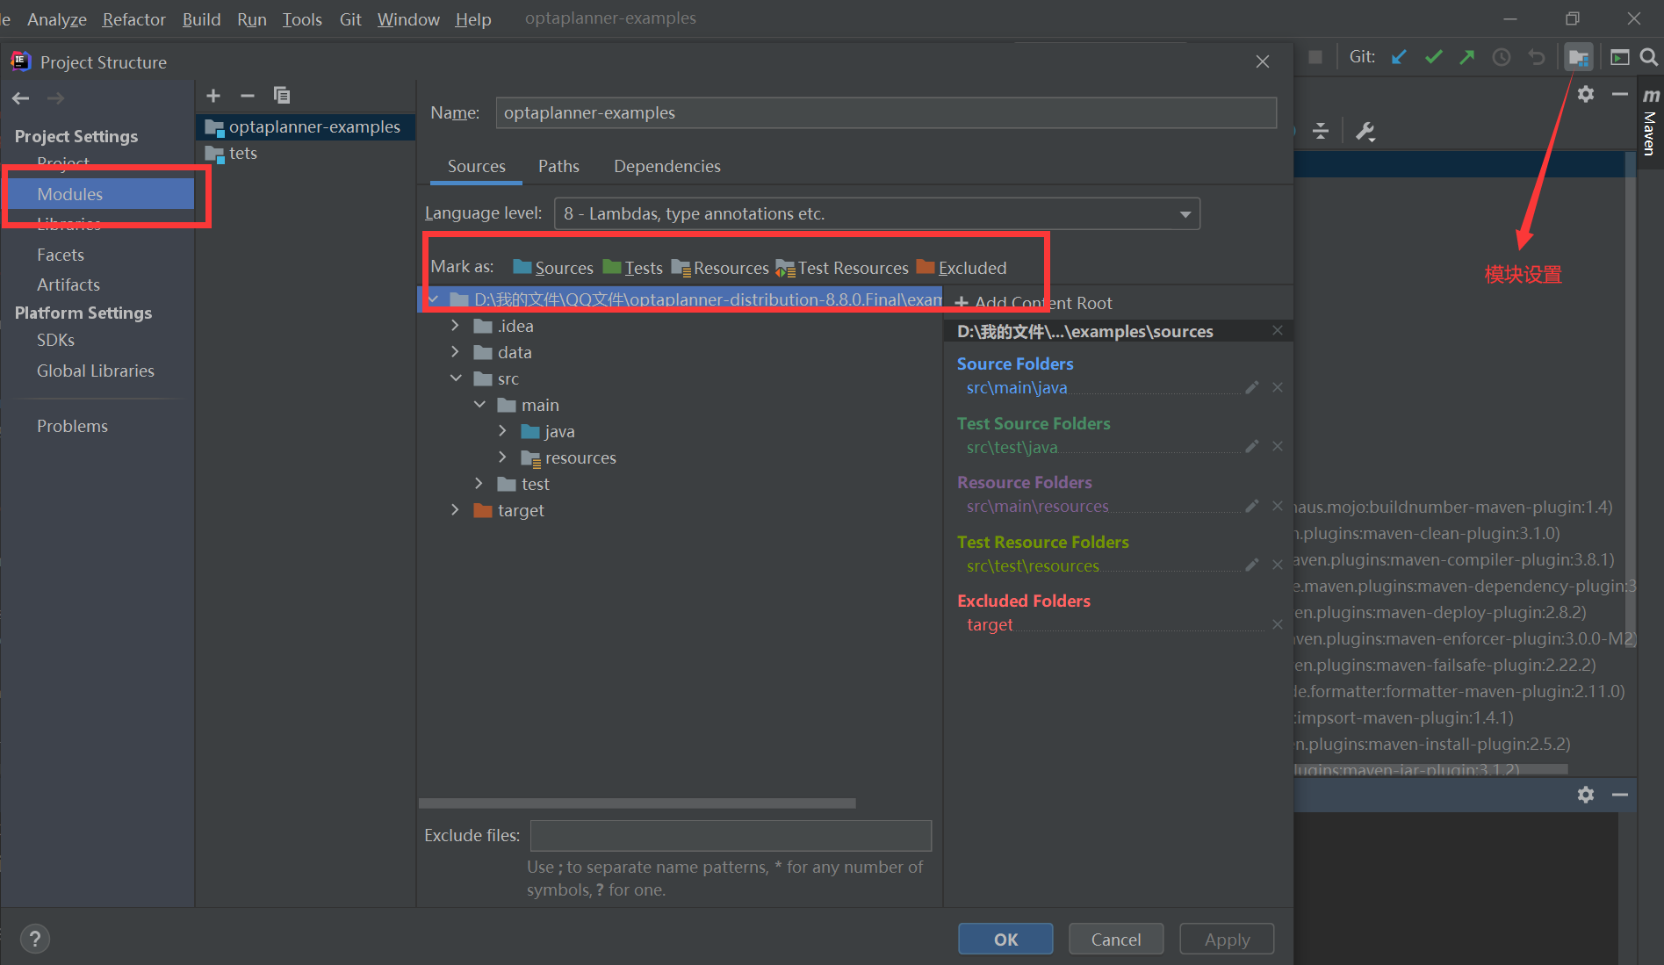This screenshot has height=965, width=1664.
Task: Click the Exclude files input field
Action: tap(731, 835)
